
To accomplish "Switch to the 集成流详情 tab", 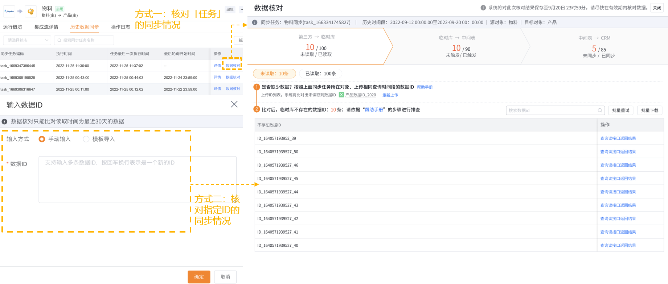I will coord(46,27).
